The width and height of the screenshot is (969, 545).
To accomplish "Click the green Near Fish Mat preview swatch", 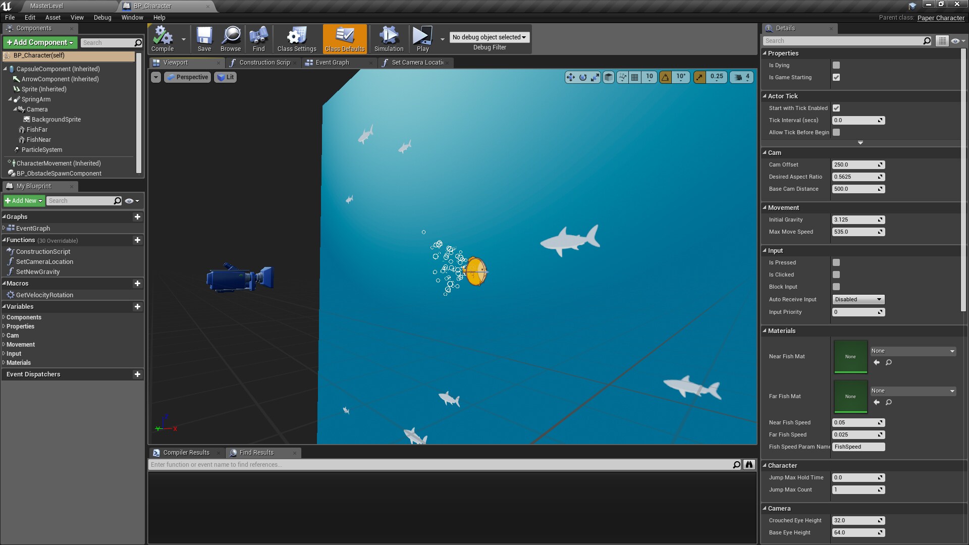I will (x=850, y=356).
